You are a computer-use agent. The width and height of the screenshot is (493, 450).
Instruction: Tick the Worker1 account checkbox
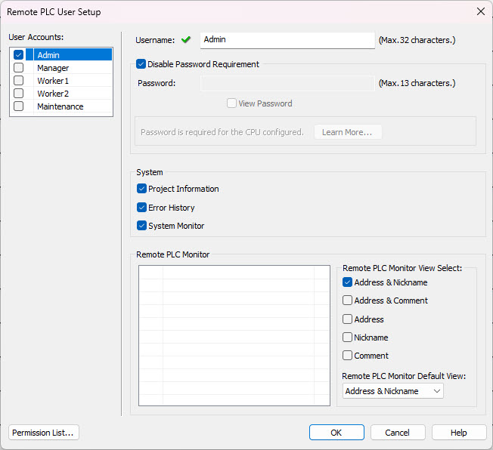(19, 81)
